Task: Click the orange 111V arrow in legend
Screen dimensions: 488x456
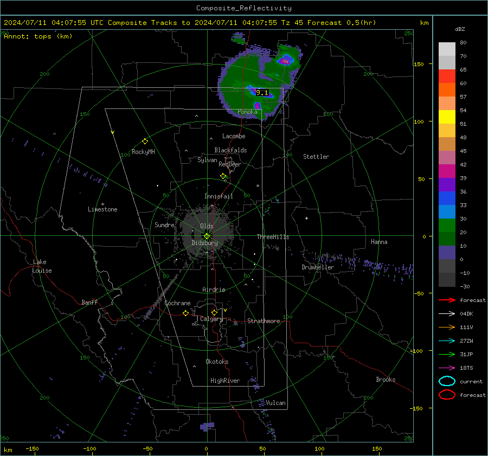Action: tap(447, 327)
